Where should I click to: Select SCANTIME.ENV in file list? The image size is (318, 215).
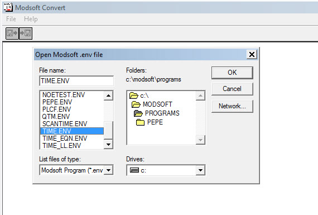point(72,124)
